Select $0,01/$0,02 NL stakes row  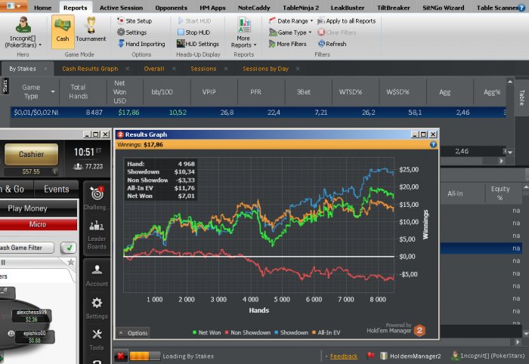click(258, 113)
